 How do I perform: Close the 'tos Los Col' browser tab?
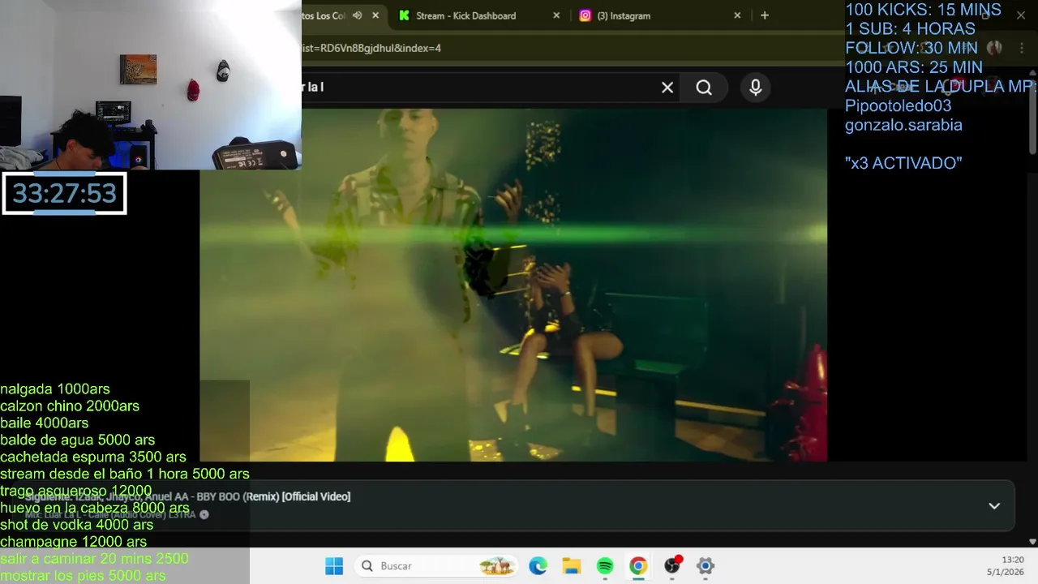(x=375, y=15)
